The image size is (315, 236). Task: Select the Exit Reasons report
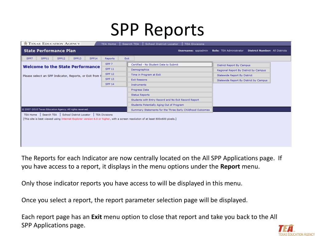tap(170, 80)
